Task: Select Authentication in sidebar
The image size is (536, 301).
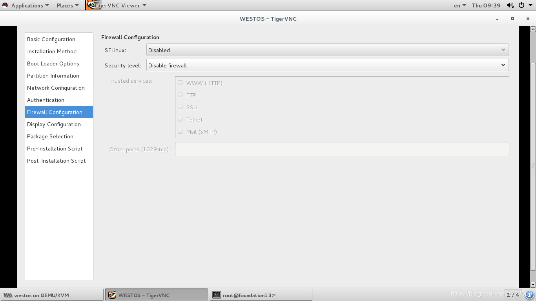Action: tap(59, 100)
